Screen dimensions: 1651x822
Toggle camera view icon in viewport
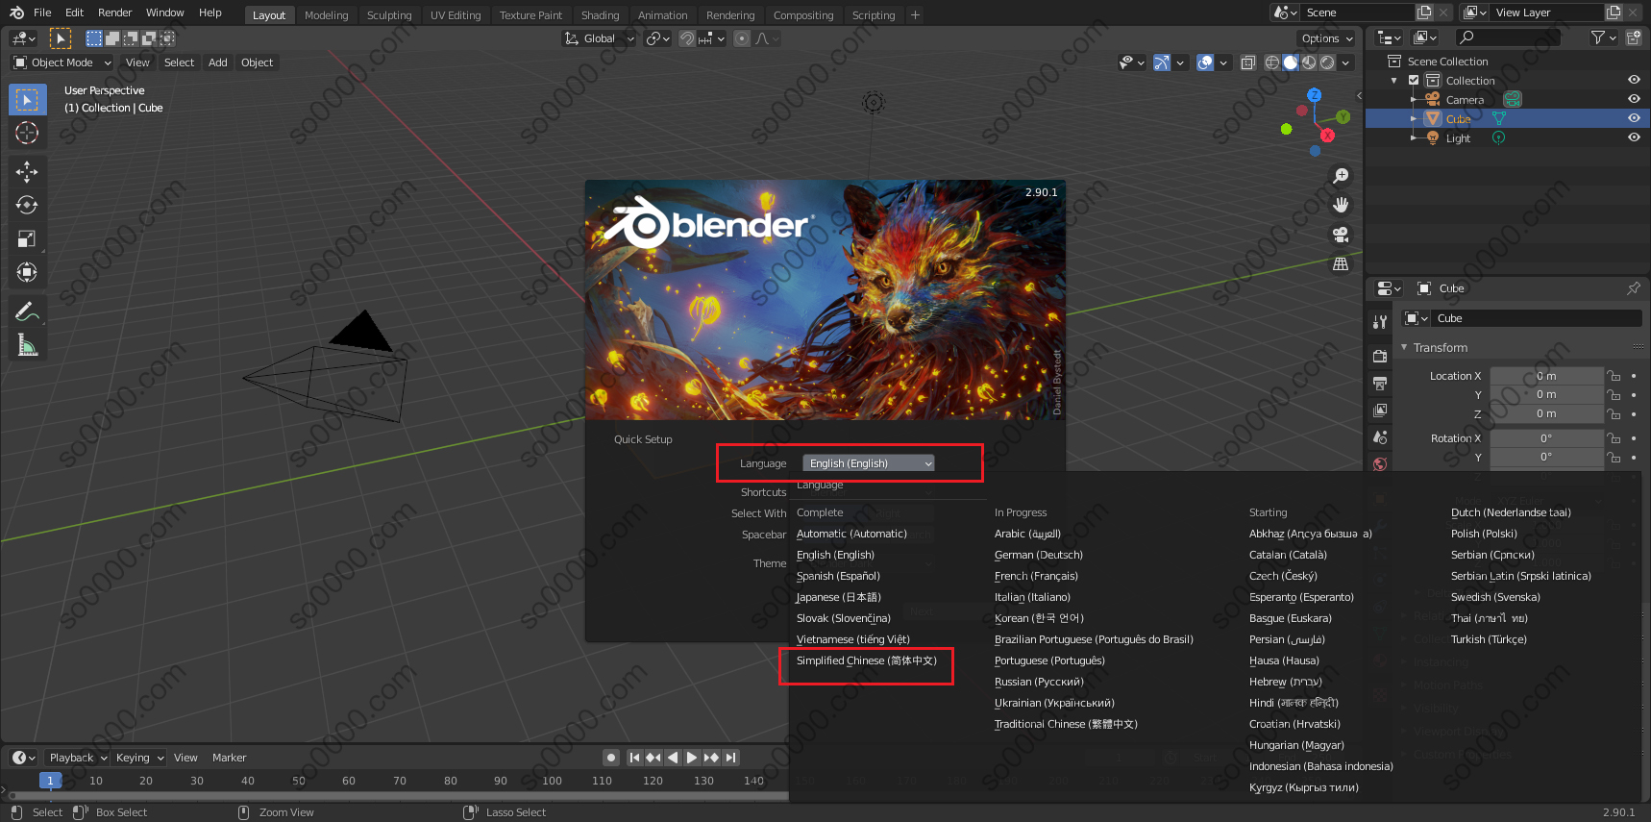tap(1341, 235)
